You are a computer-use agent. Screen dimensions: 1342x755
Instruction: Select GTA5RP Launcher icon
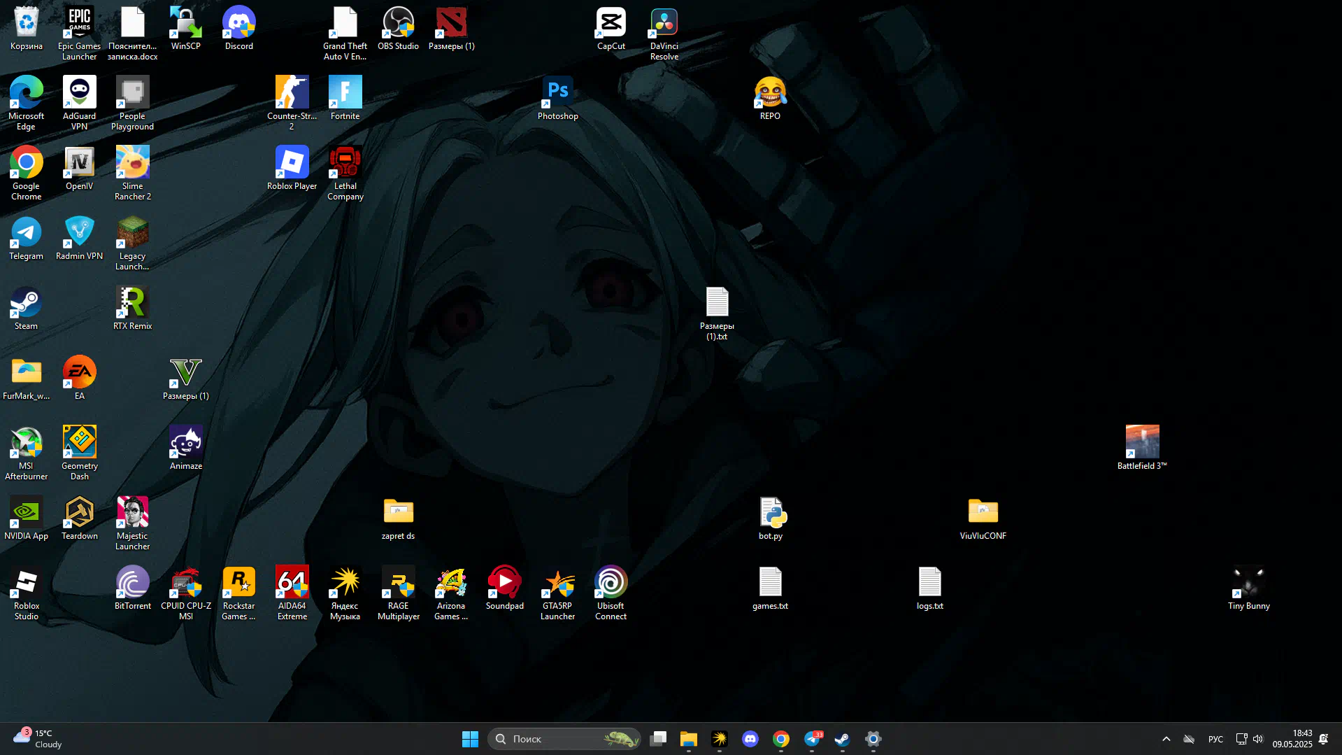pyautogui.click(x=558, y=593)
